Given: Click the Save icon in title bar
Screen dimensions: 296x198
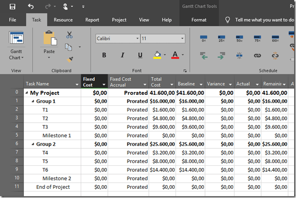Looking at the screenshot, I should pyautogui.click(x=12, y=6).
